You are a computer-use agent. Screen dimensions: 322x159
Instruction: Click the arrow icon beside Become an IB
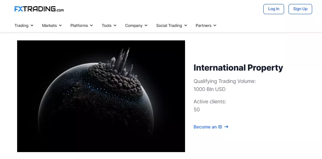coord(226,127)
